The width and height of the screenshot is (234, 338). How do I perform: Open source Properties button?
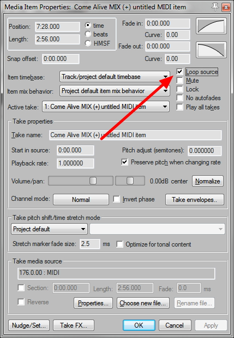(x=93, y=303)
